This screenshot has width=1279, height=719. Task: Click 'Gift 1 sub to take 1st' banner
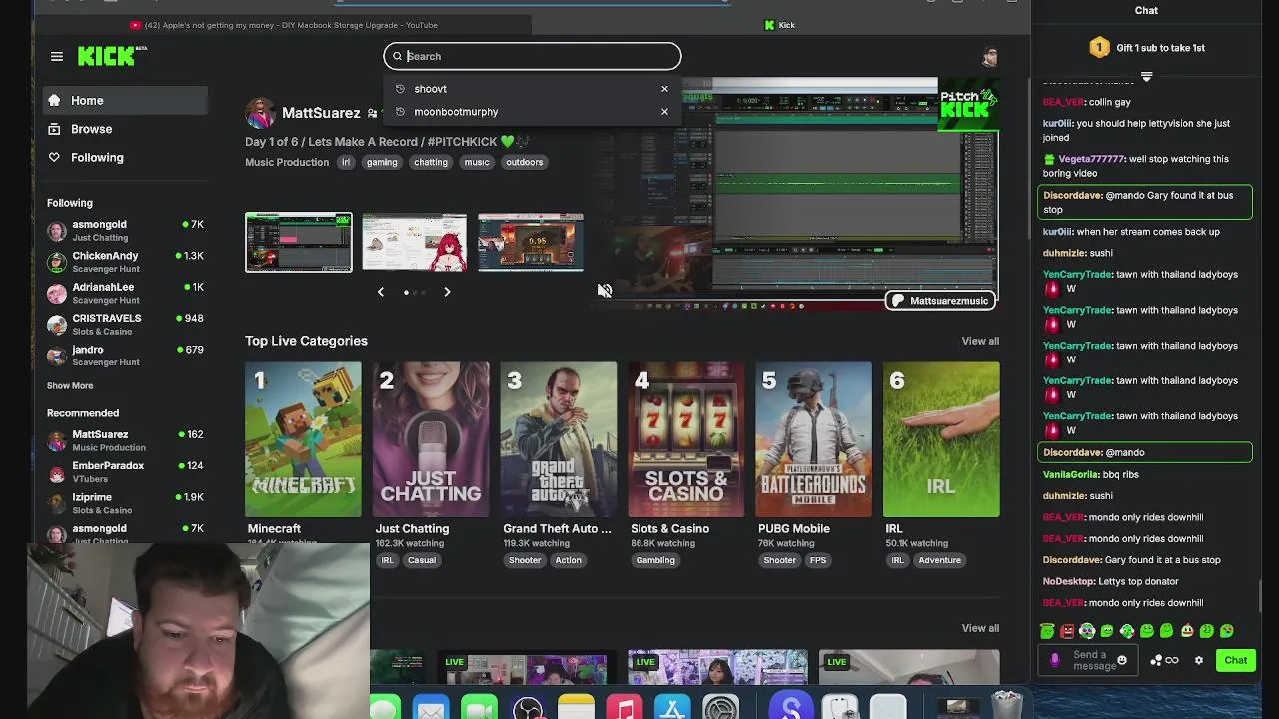(x=1147, y=48)
